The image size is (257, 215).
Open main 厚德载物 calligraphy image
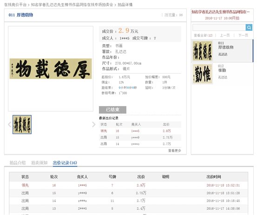coord(51,68)
